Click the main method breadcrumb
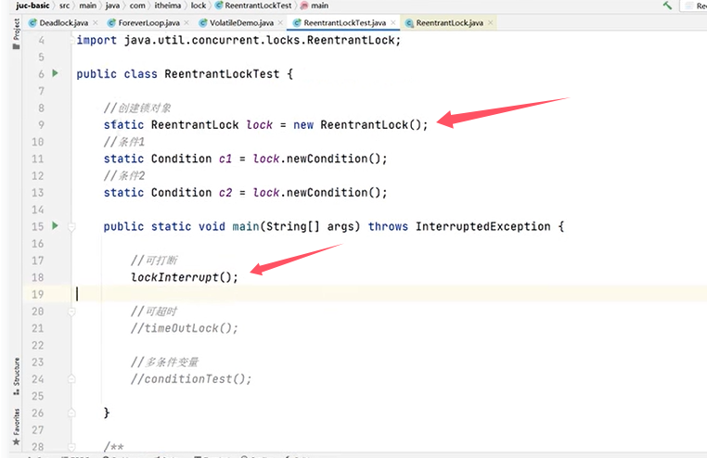This screenshot has width=707, height=458. [315, 6]
